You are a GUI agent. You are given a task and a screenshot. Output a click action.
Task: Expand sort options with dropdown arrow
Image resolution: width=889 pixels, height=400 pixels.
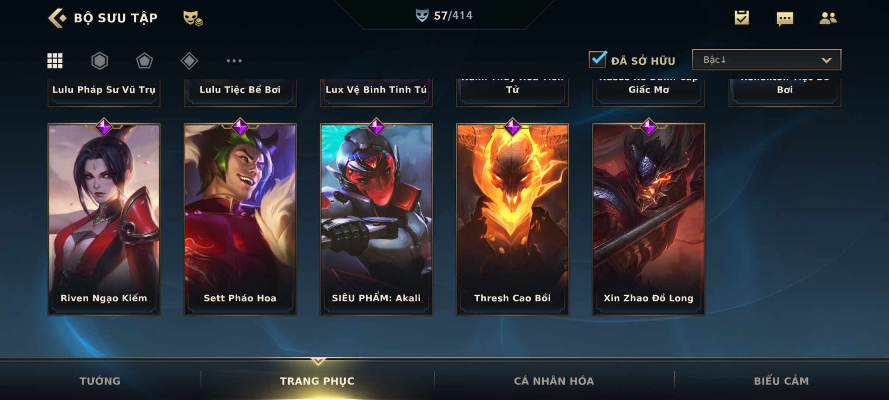(x=826, y=60)
